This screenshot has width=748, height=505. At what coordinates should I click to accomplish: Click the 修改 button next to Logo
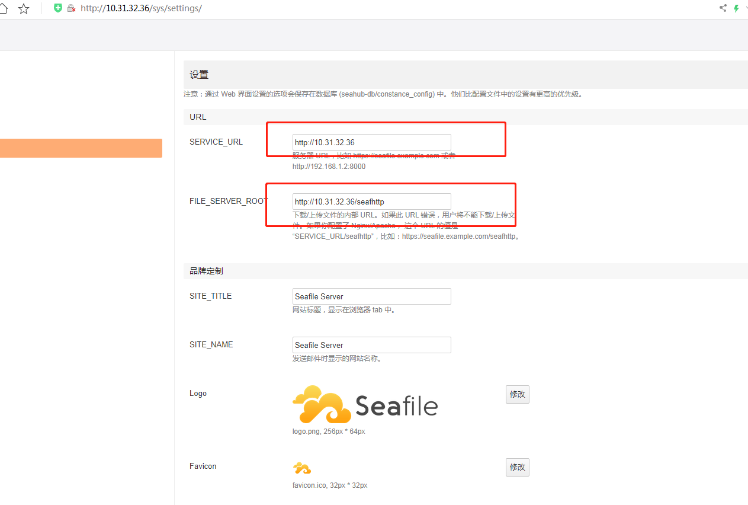[x=517, y=394]
